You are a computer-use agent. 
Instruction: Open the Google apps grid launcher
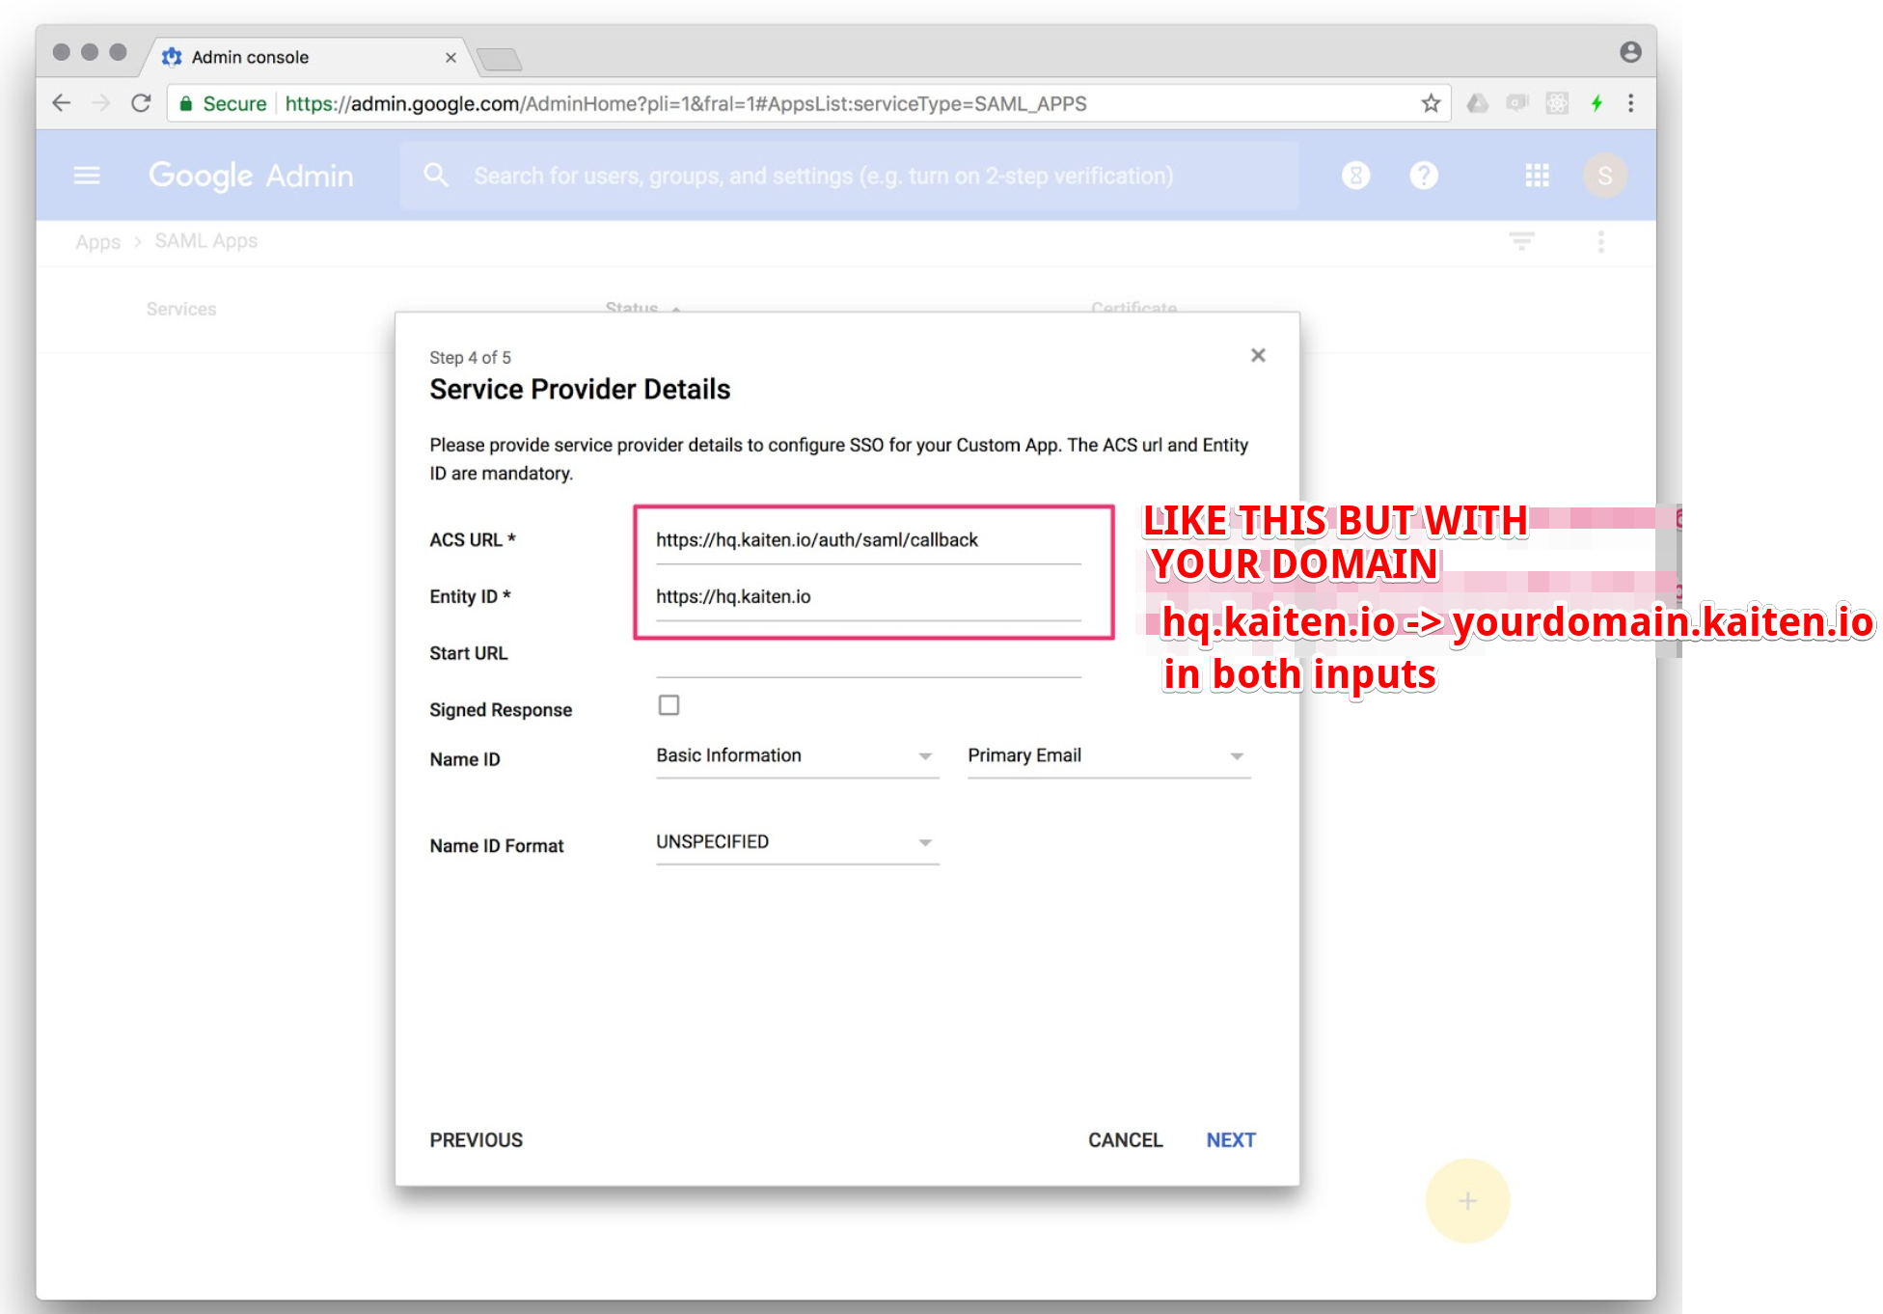(x=1537, y=176)
